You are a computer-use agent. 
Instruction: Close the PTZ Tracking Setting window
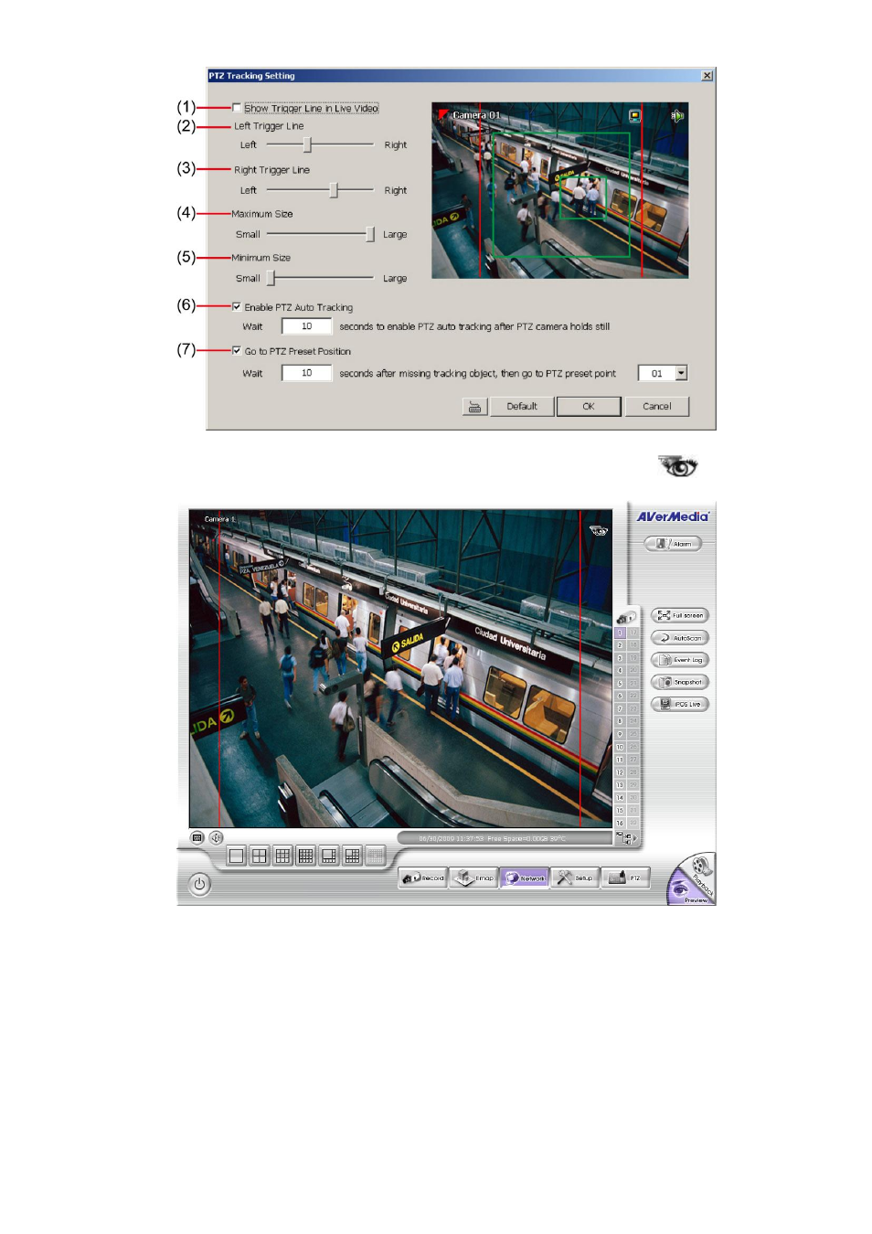(707, 76)
